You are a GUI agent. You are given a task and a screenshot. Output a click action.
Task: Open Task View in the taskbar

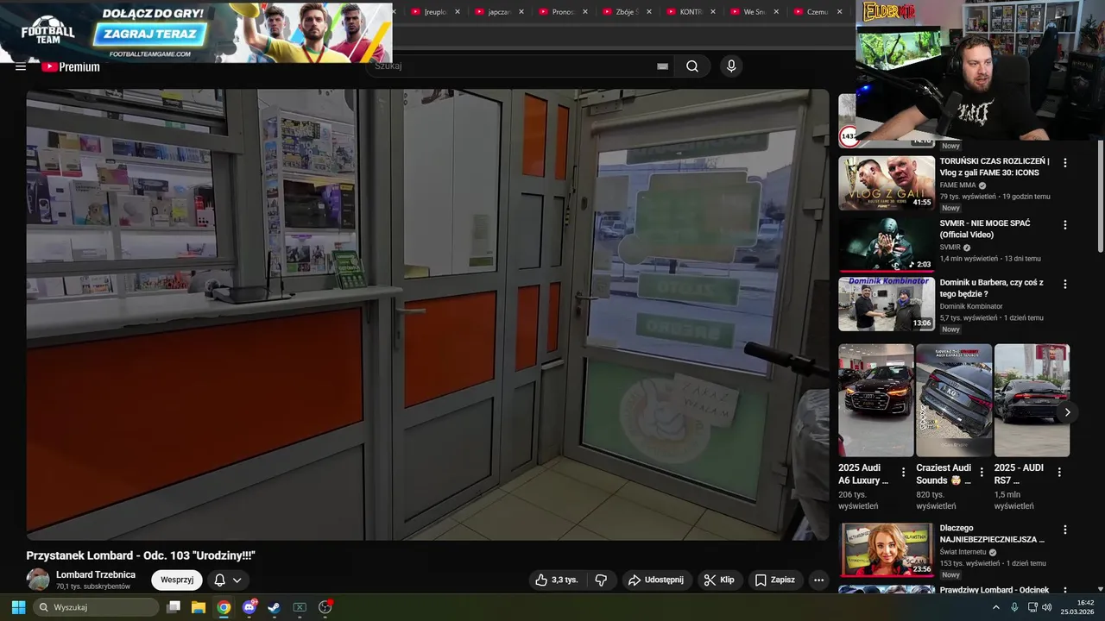coord(174,607)
